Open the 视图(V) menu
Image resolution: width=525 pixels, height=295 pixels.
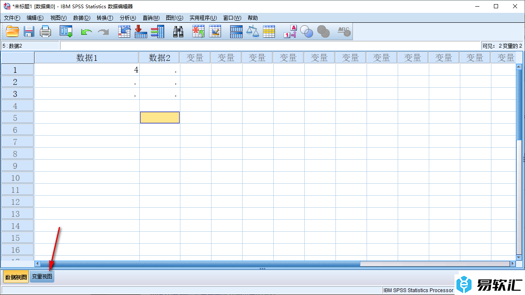point(58,18)
